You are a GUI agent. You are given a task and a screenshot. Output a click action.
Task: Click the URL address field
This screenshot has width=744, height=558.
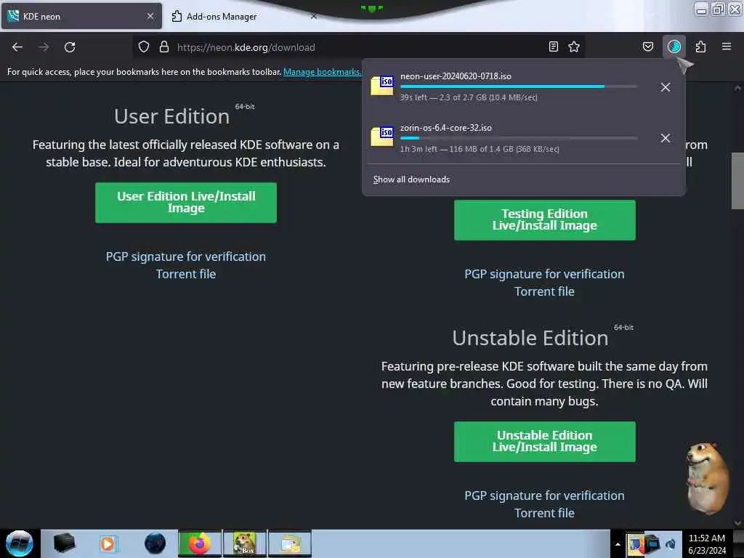tap(358, 47)
